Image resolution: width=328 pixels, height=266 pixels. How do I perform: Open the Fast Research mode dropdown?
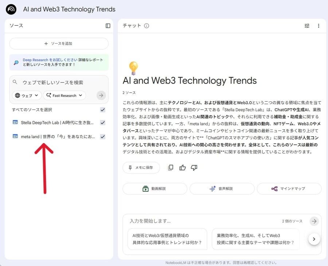(x=64, y=95)
